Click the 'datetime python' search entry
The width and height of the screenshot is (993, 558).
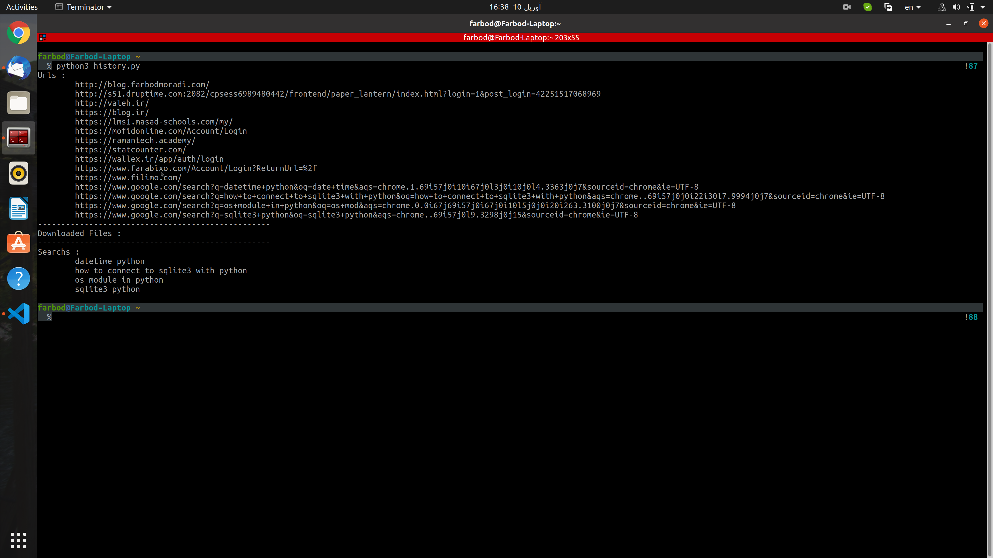tap(109, 261)
